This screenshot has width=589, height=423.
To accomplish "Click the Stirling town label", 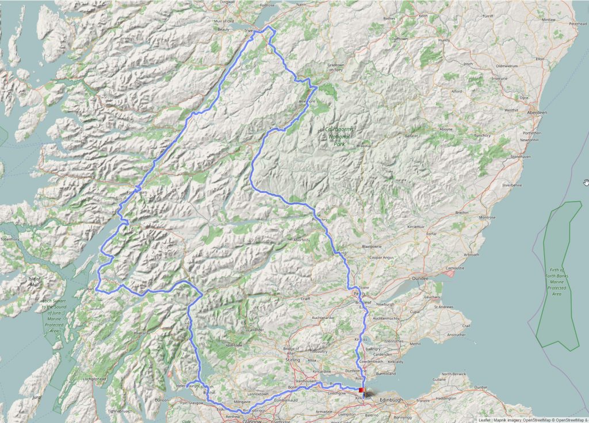I will tap(293, 360).
